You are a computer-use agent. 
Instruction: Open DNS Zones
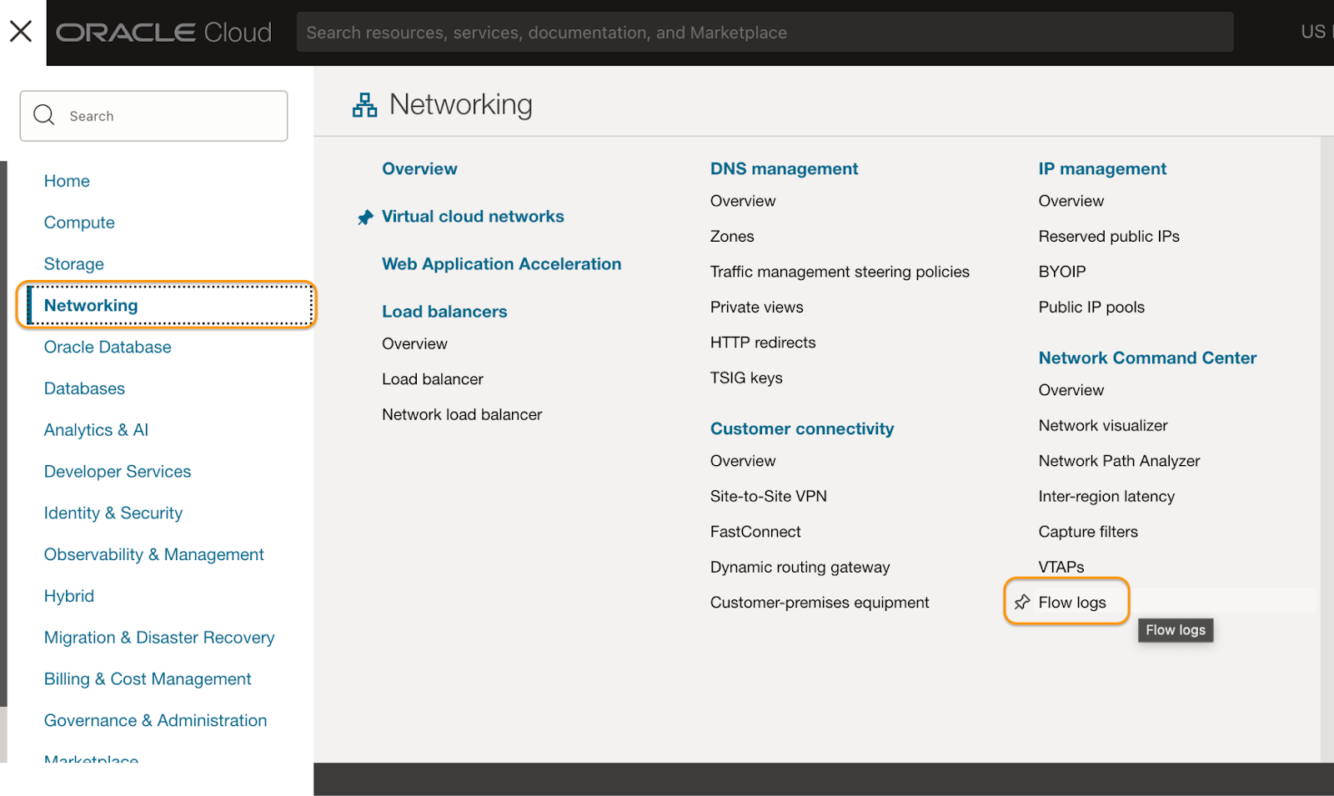click(x=732, y=237)
